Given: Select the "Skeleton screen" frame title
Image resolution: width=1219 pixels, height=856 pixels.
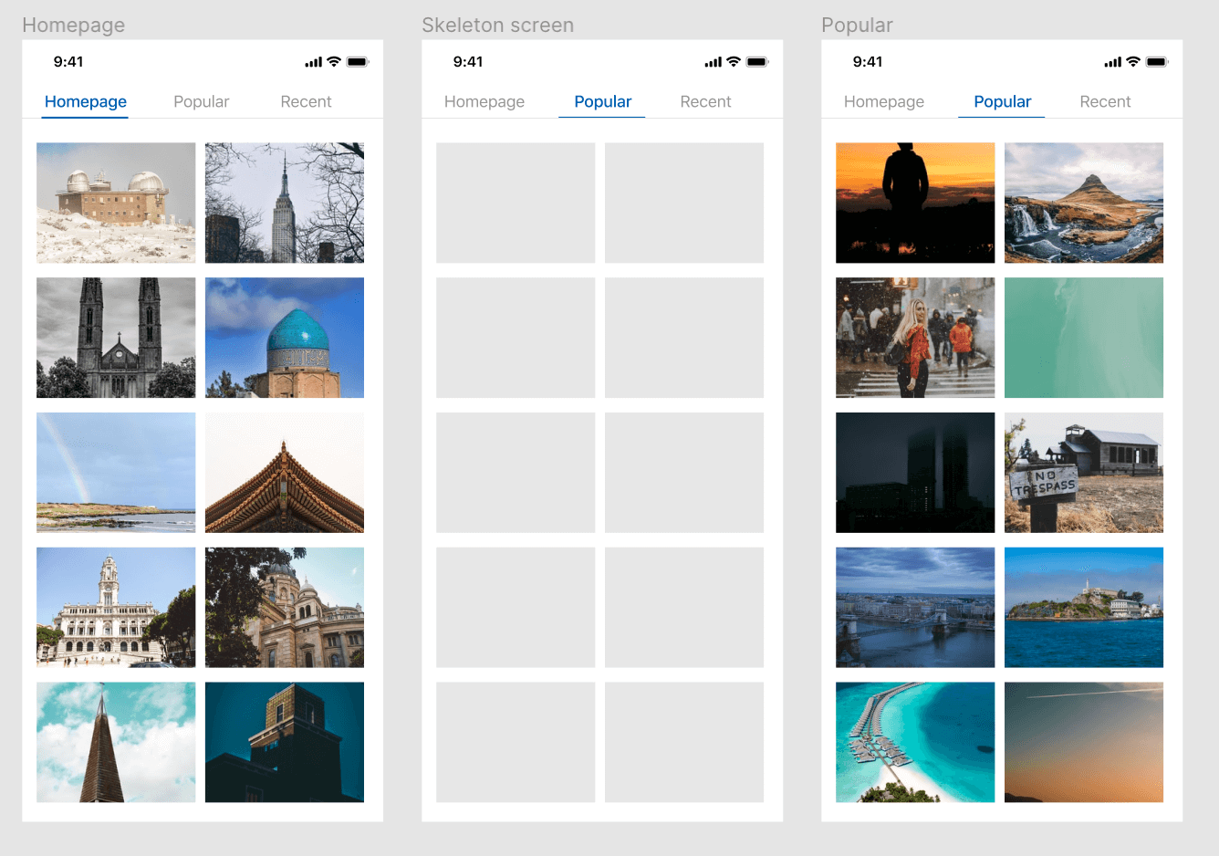Looking at the screenshot, I should tap(497, 25).
